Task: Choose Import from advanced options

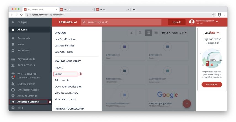Action: pos(59,67)
